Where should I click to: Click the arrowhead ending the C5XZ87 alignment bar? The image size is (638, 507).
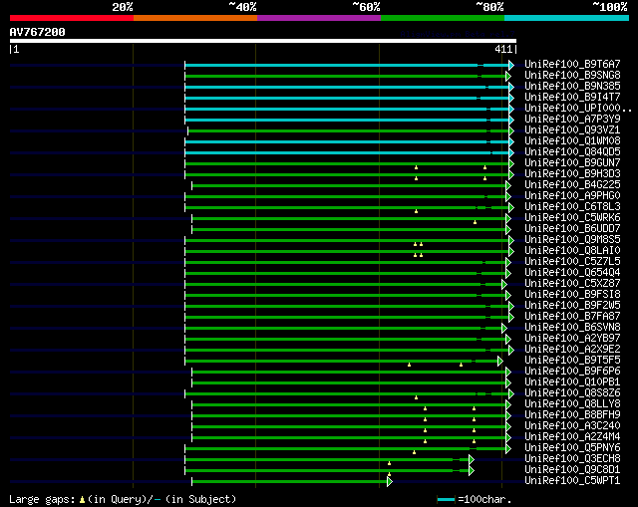504,284
